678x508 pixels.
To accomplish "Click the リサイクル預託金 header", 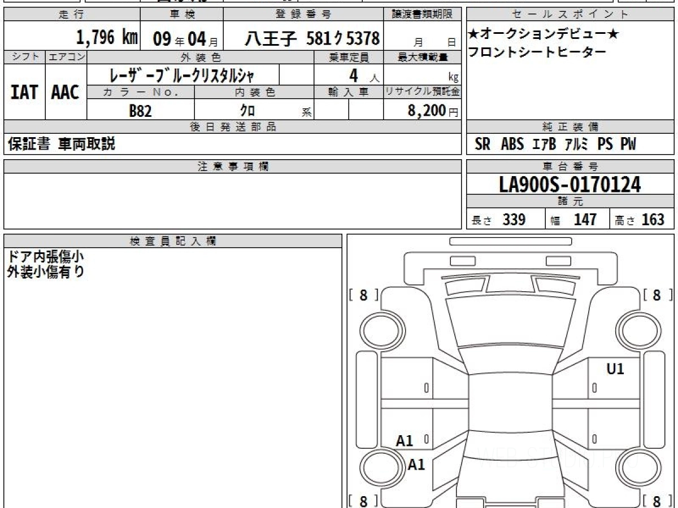I will 422,92.
